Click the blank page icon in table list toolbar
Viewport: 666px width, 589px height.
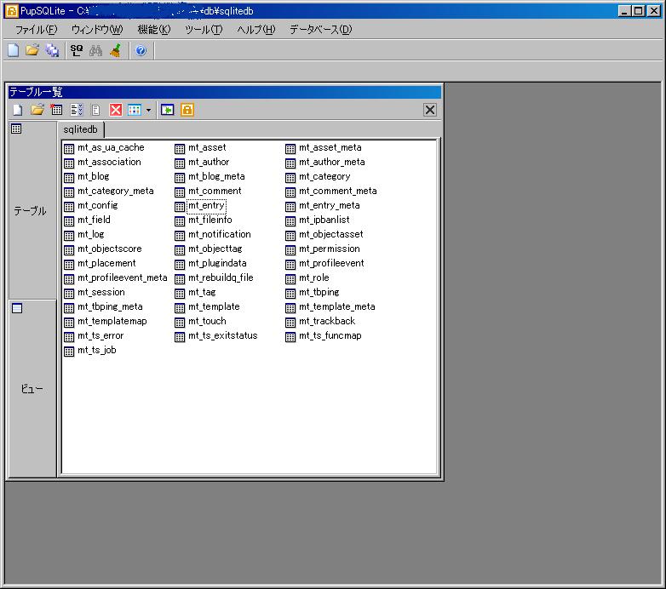tap(18, 111)
